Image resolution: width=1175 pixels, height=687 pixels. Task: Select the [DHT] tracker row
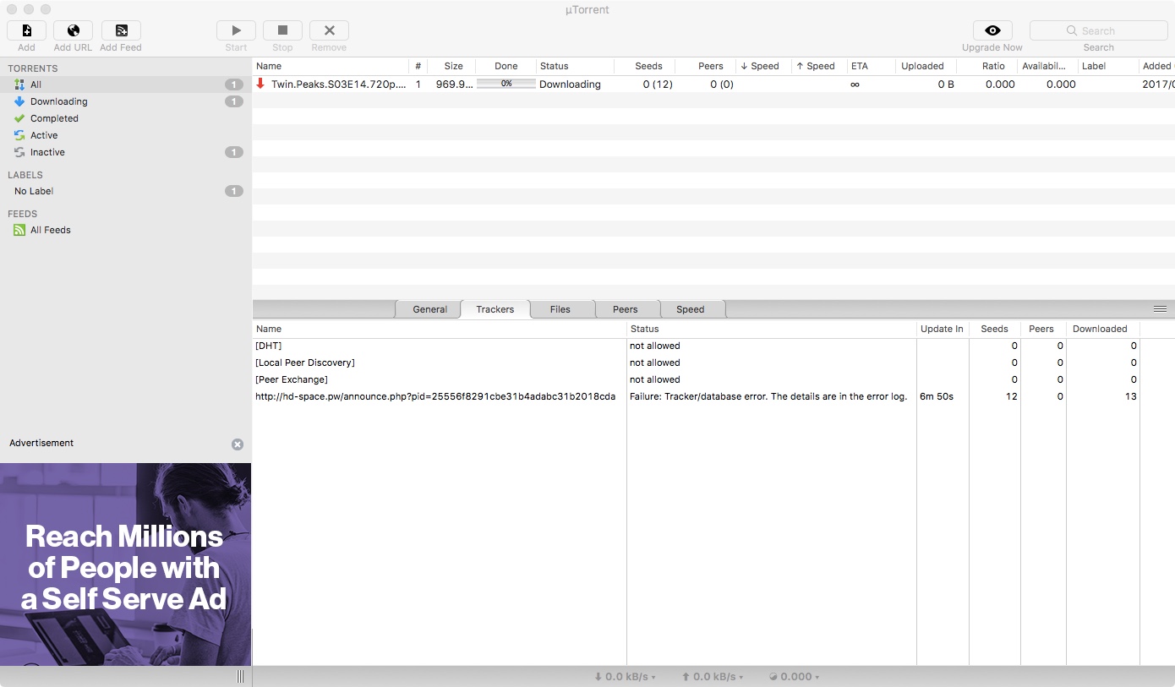713,346
